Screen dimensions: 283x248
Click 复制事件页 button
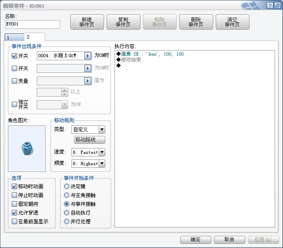click(x=123, y=22)
